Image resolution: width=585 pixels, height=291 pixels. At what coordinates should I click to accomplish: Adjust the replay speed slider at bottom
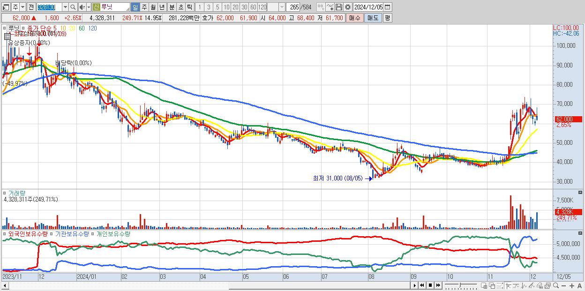(x=461, y=285)
